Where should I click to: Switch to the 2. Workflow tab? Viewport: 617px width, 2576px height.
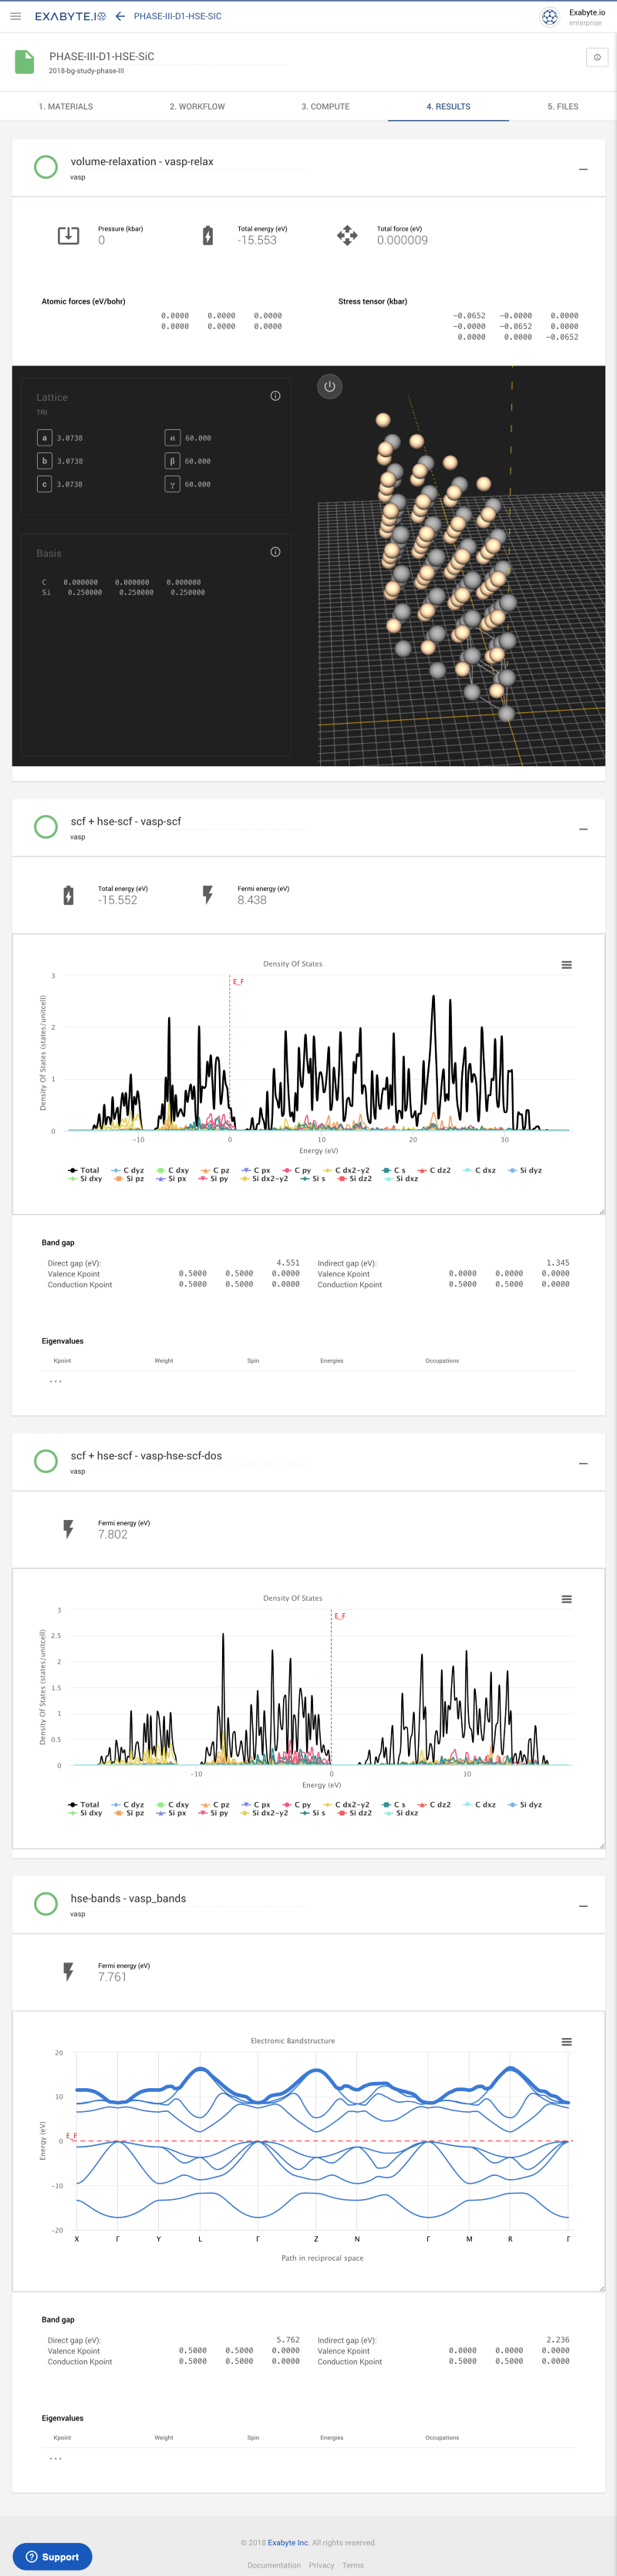click(x=197, y=106)
